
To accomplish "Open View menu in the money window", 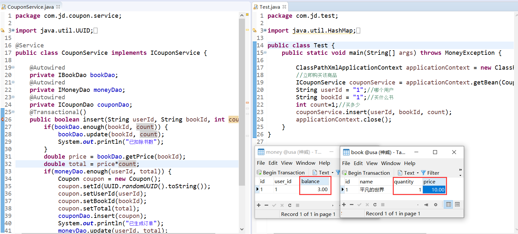I will click(x=287, y=163).
